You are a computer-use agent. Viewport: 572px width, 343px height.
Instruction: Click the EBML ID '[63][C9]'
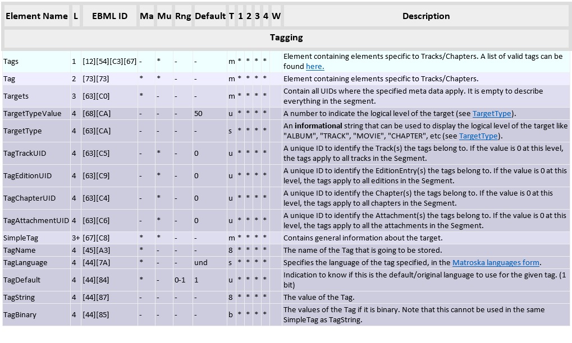pyautogui.click(x=96, y=175)
